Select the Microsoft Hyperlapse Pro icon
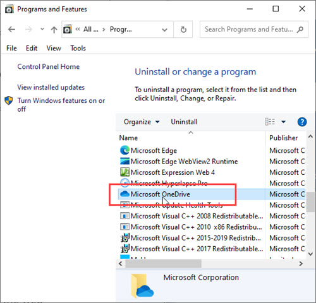 point(125,183)
